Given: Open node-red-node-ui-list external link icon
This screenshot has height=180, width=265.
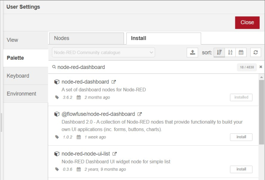Looking at the screenshot, I should point(114,154).
